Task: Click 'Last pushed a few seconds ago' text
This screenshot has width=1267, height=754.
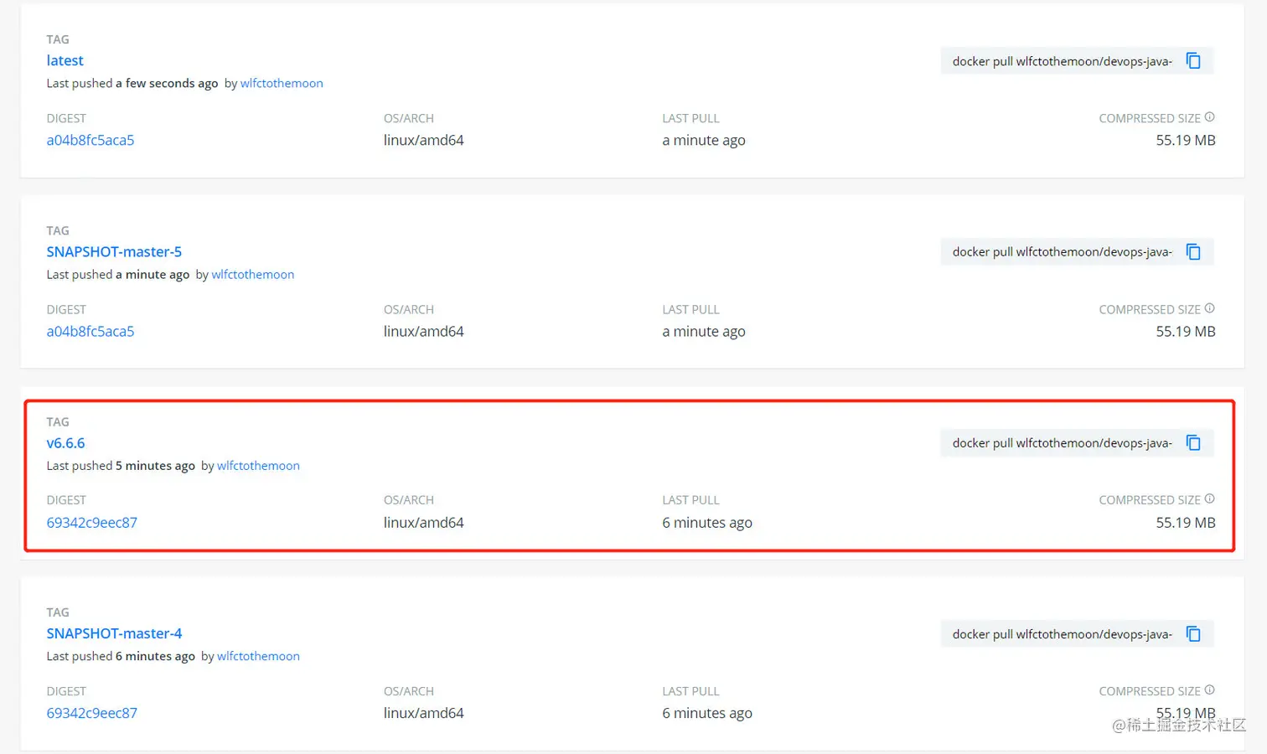Action: click(x=132, y=83)
